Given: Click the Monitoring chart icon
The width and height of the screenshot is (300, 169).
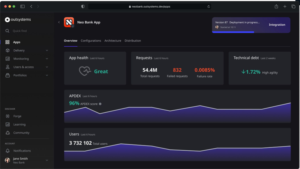Looking at the screenshot, I should click(8, 59).
